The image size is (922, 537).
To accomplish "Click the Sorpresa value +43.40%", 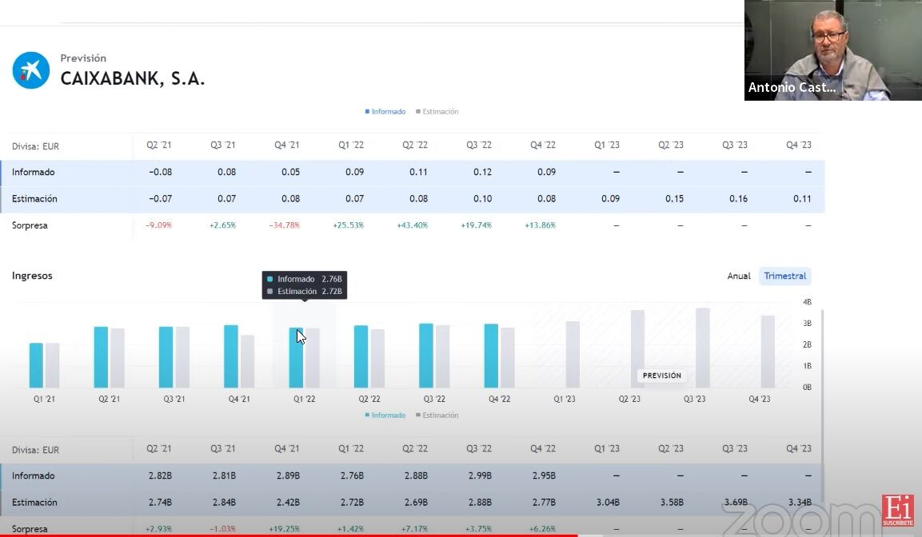I will pos(412,225).
